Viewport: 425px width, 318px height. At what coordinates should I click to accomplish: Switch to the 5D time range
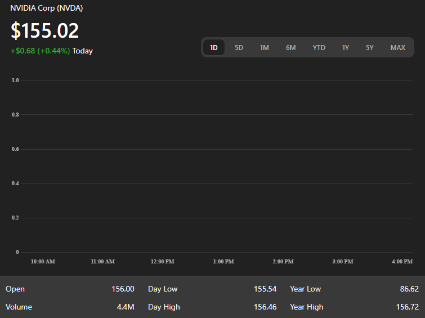(x=239, y=48)
